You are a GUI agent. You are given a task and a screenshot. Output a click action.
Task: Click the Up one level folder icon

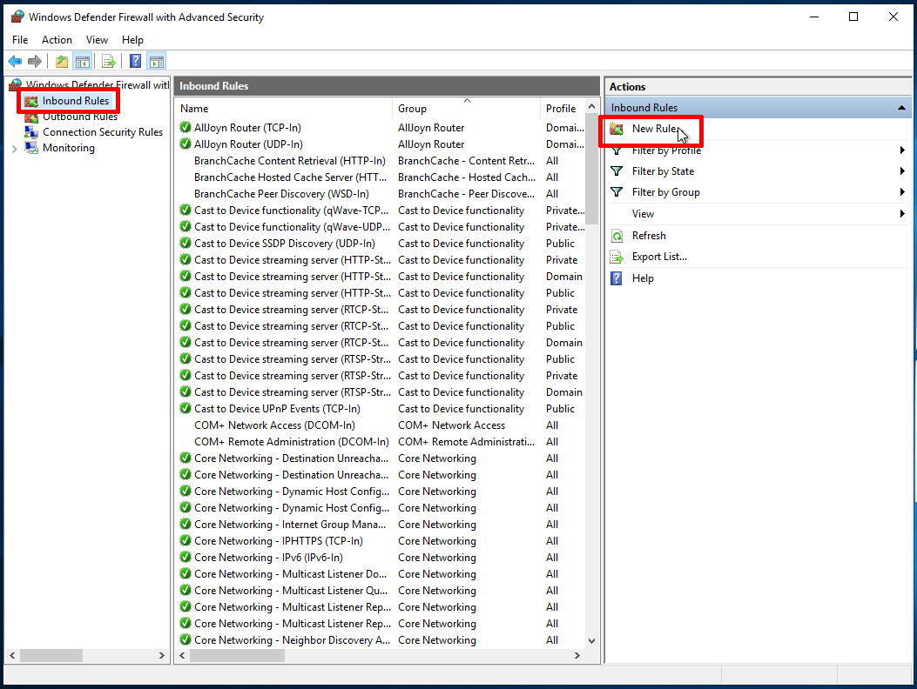[x=62, y=61]
